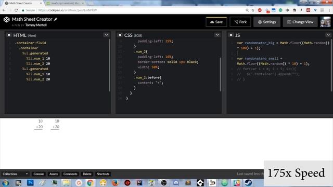This screenshot has width=333, height=187.
Task: Reload the page
Action: pos(16,10)
